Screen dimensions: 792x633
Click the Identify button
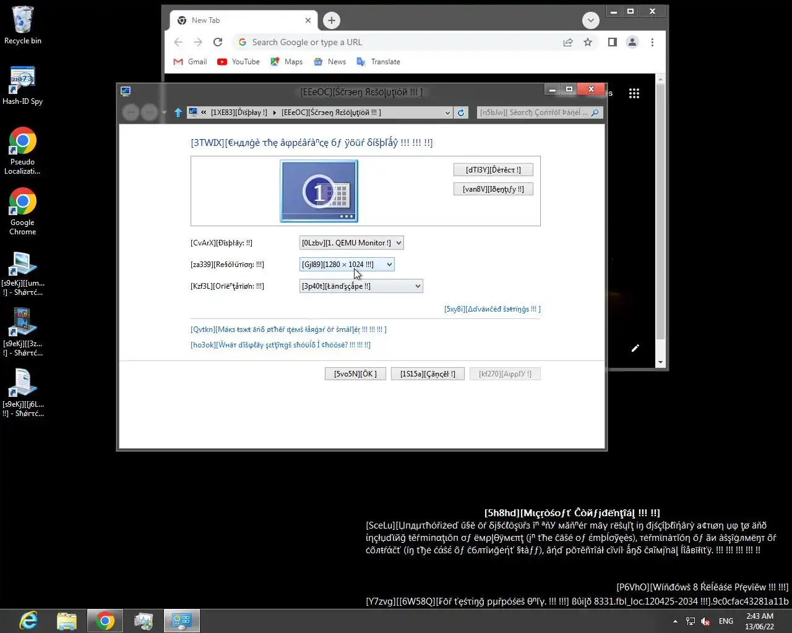click(493, 189)
